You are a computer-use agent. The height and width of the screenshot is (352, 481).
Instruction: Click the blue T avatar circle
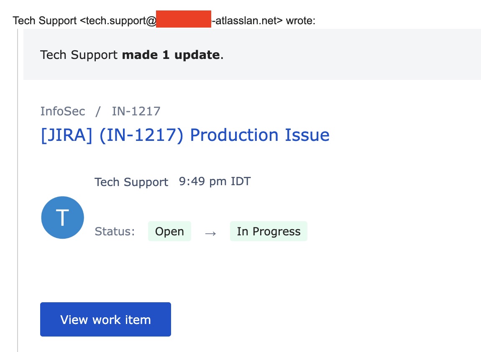(x=62, y=217)
